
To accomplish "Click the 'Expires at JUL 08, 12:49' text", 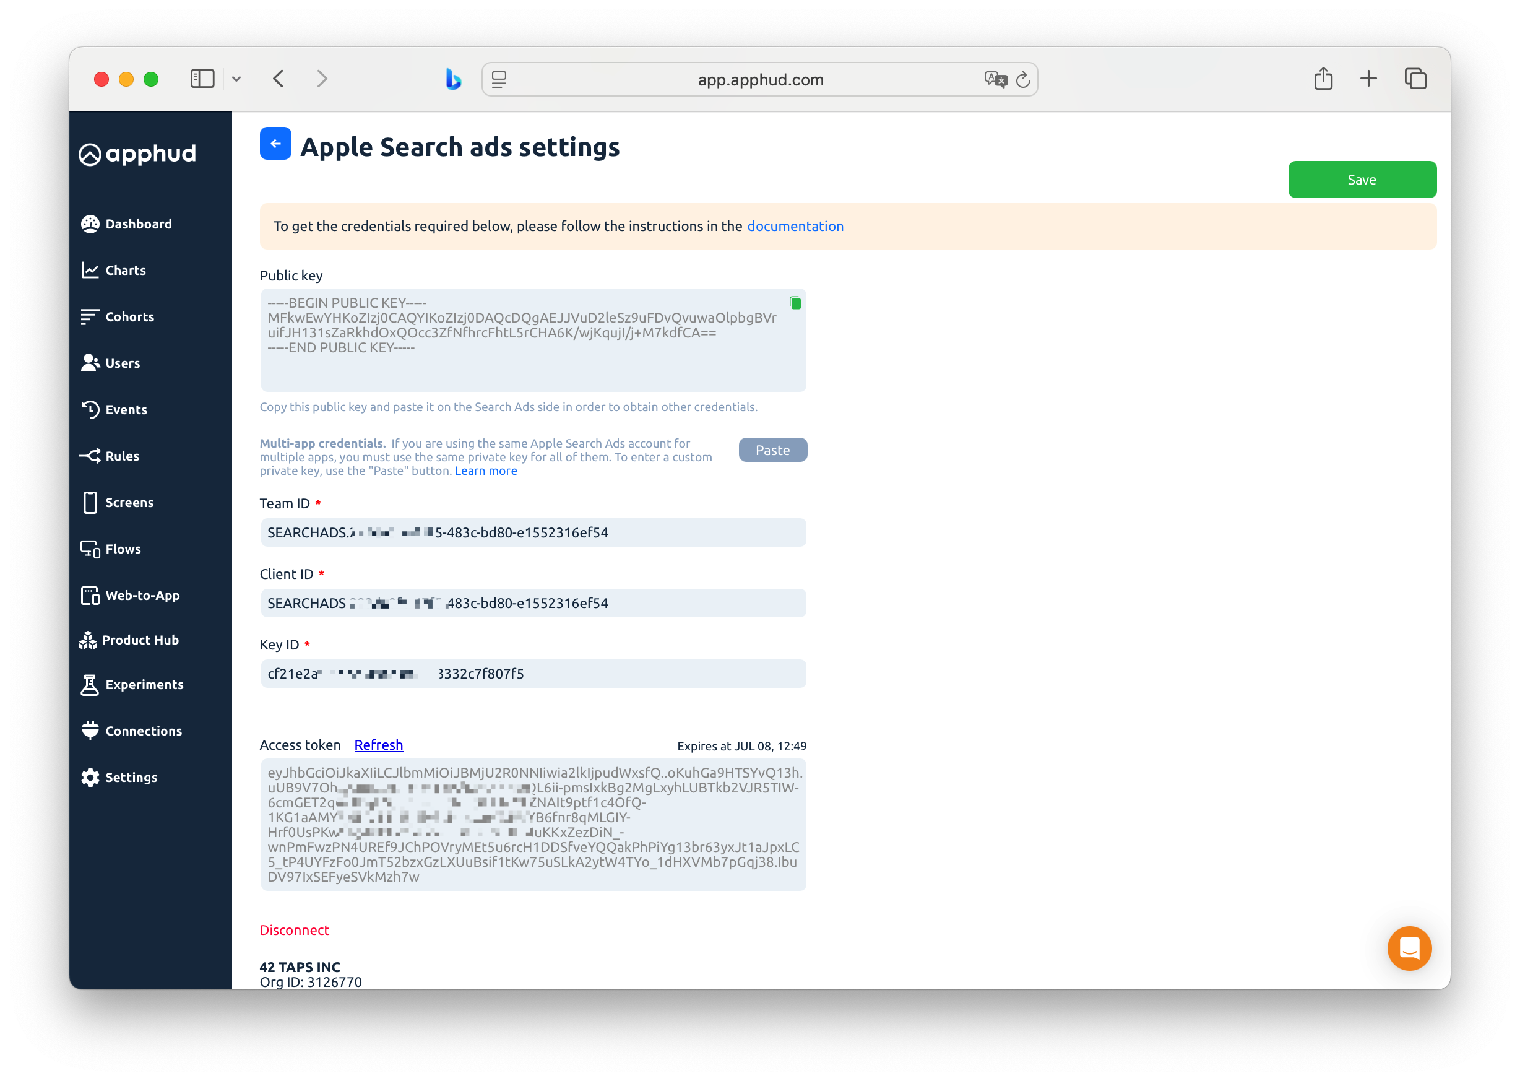I will coord(741,747).
